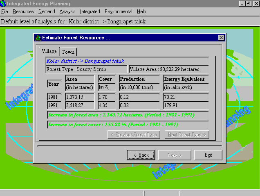Click the Next Forest Type button
The width and height of the screenshot is (260, 196).
click(186, 134)
